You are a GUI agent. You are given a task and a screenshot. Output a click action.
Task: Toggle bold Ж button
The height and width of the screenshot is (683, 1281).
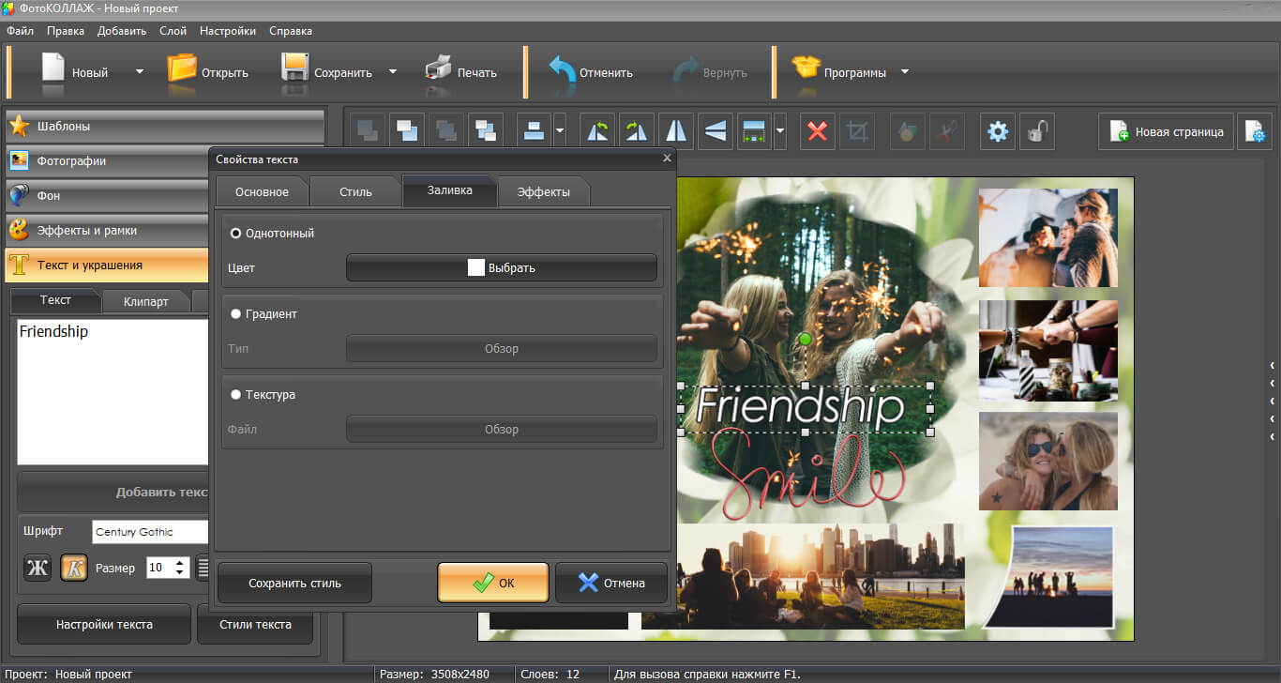point(38,568)
